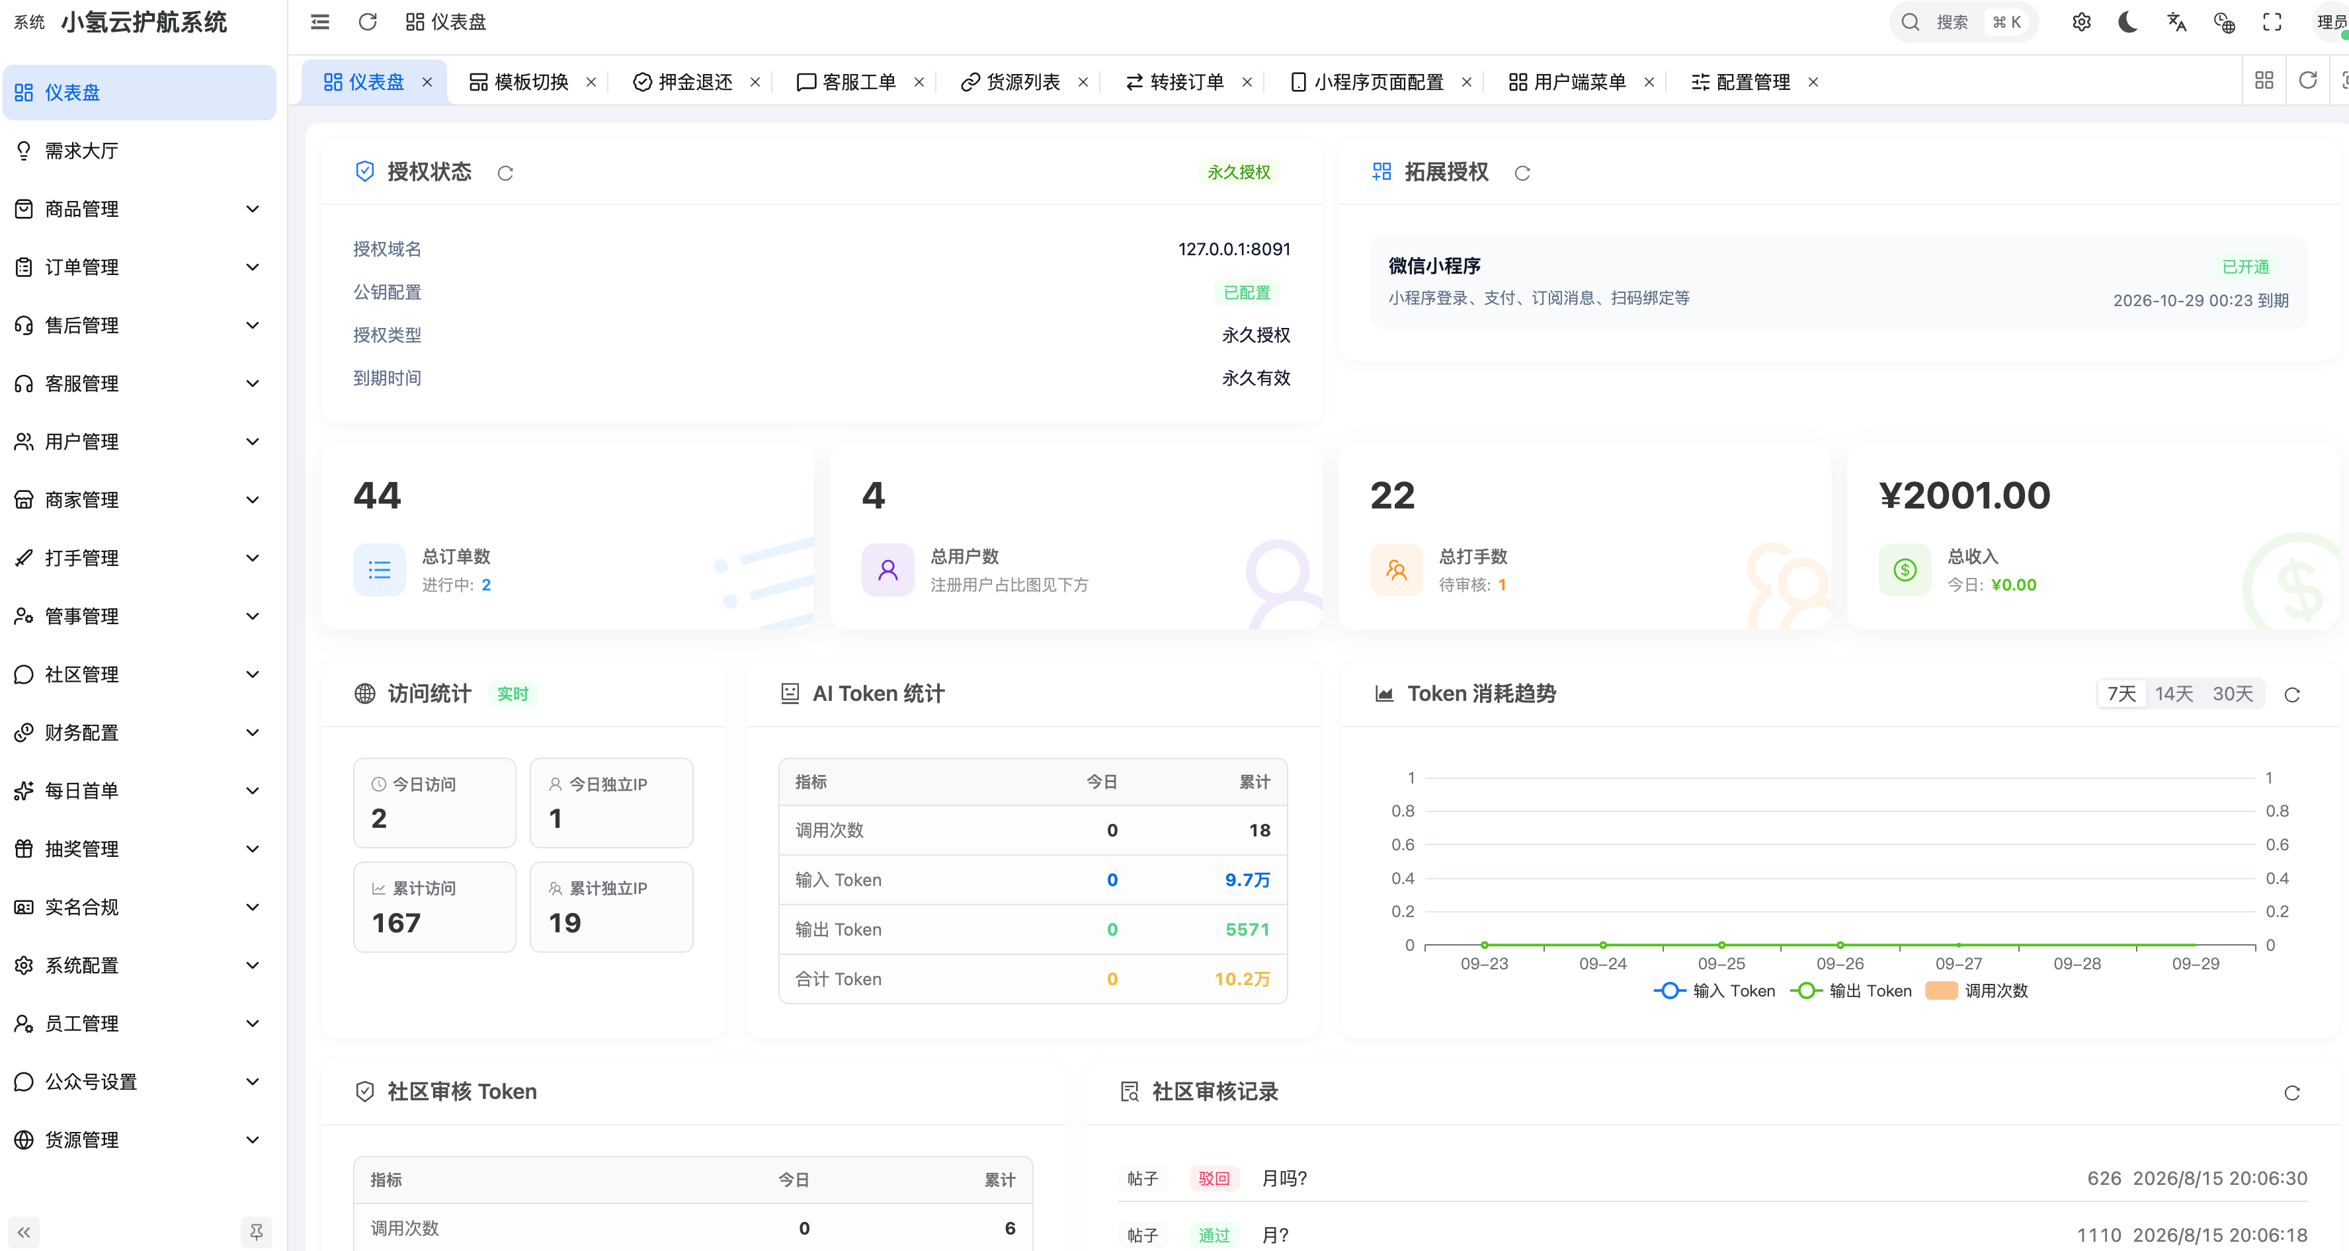
Task: Collapse sidebar menu via hamburger icon
Action: click(319, 22)
